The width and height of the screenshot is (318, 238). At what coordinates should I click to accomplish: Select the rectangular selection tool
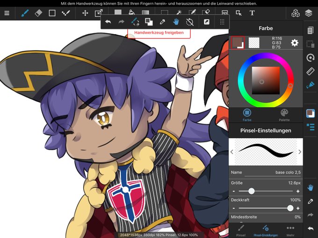[x=165, y=12]
